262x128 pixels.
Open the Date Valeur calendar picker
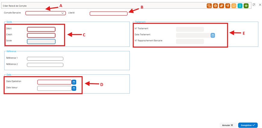click(74, 88)
